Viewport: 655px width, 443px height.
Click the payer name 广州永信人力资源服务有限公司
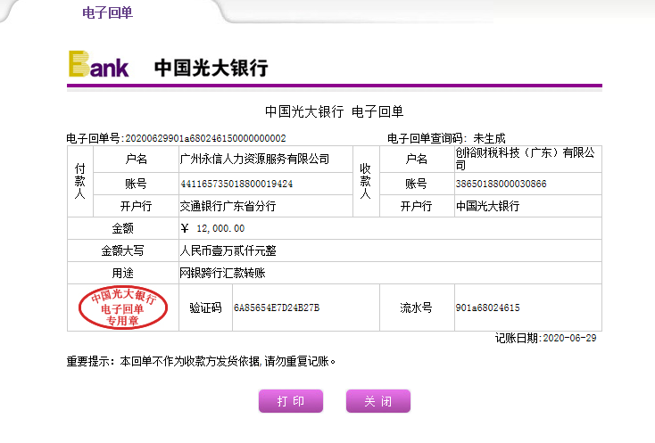pos(254,159)
